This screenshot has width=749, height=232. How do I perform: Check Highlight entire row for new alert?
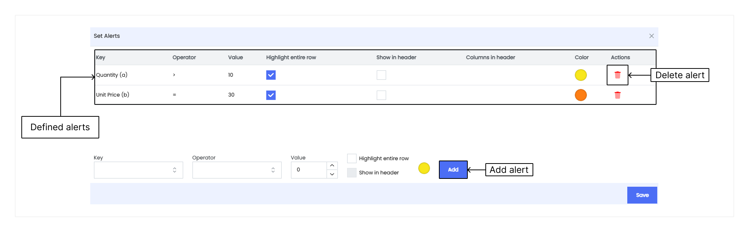point(352,158)
